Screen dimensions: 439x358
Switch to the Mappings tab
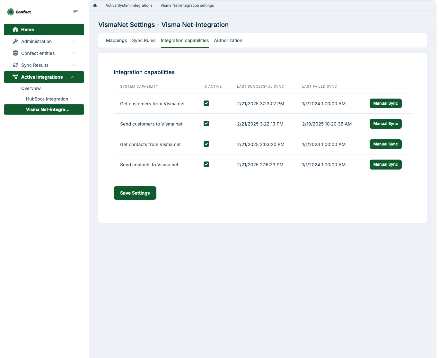116,40
